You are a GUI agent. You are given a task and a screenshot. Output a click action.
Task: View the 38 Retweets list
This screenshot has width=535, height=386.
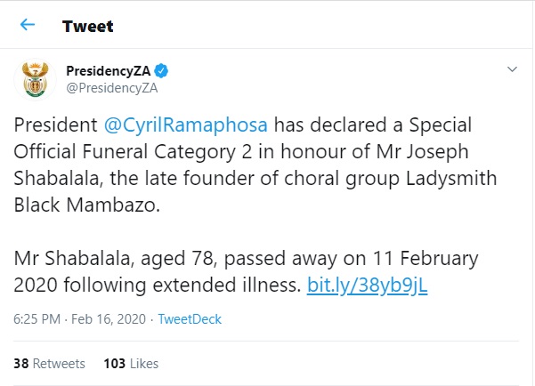click(x=51, y=363)
